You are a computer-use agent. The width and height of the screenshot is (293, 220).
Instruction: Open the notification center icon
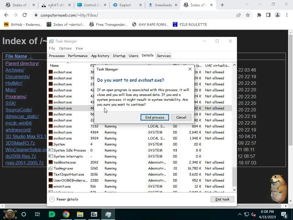(x=284, y=214)
